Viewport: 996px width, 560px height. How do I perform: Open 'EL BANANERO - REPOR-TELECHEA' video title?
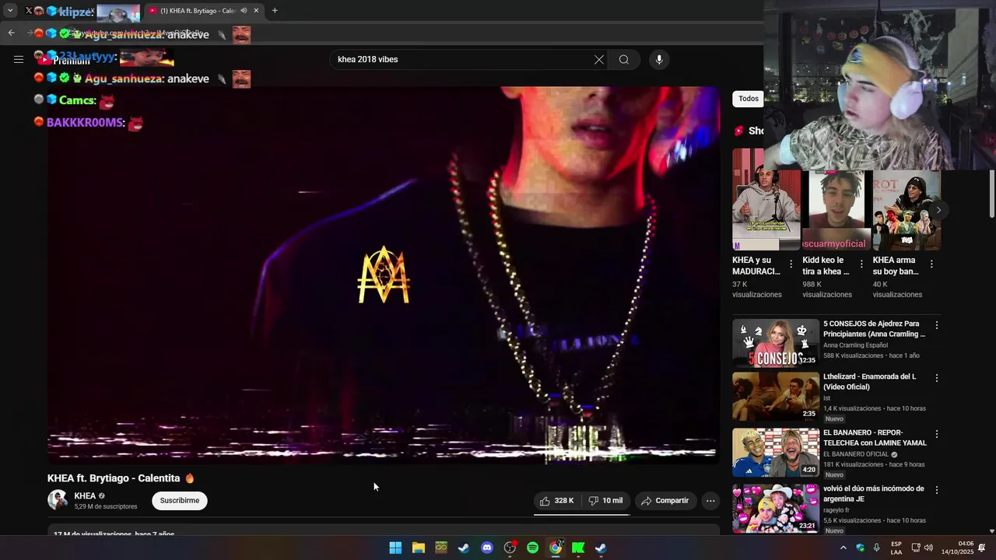point(875,438)
